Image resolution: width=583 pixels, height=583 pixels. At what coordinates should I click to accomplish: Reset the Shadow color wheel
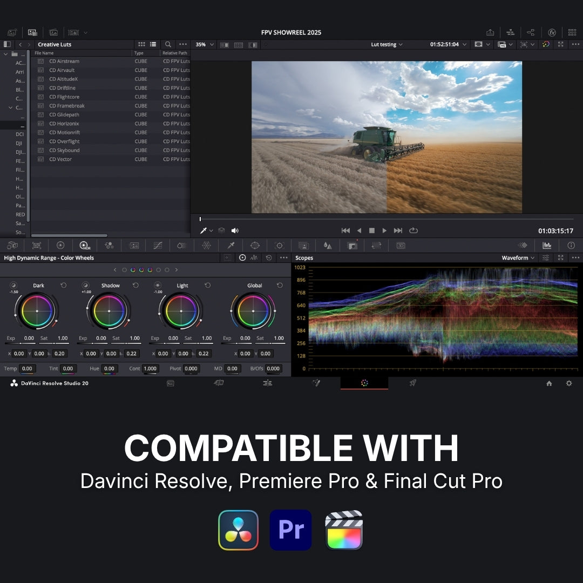[135, 285]
